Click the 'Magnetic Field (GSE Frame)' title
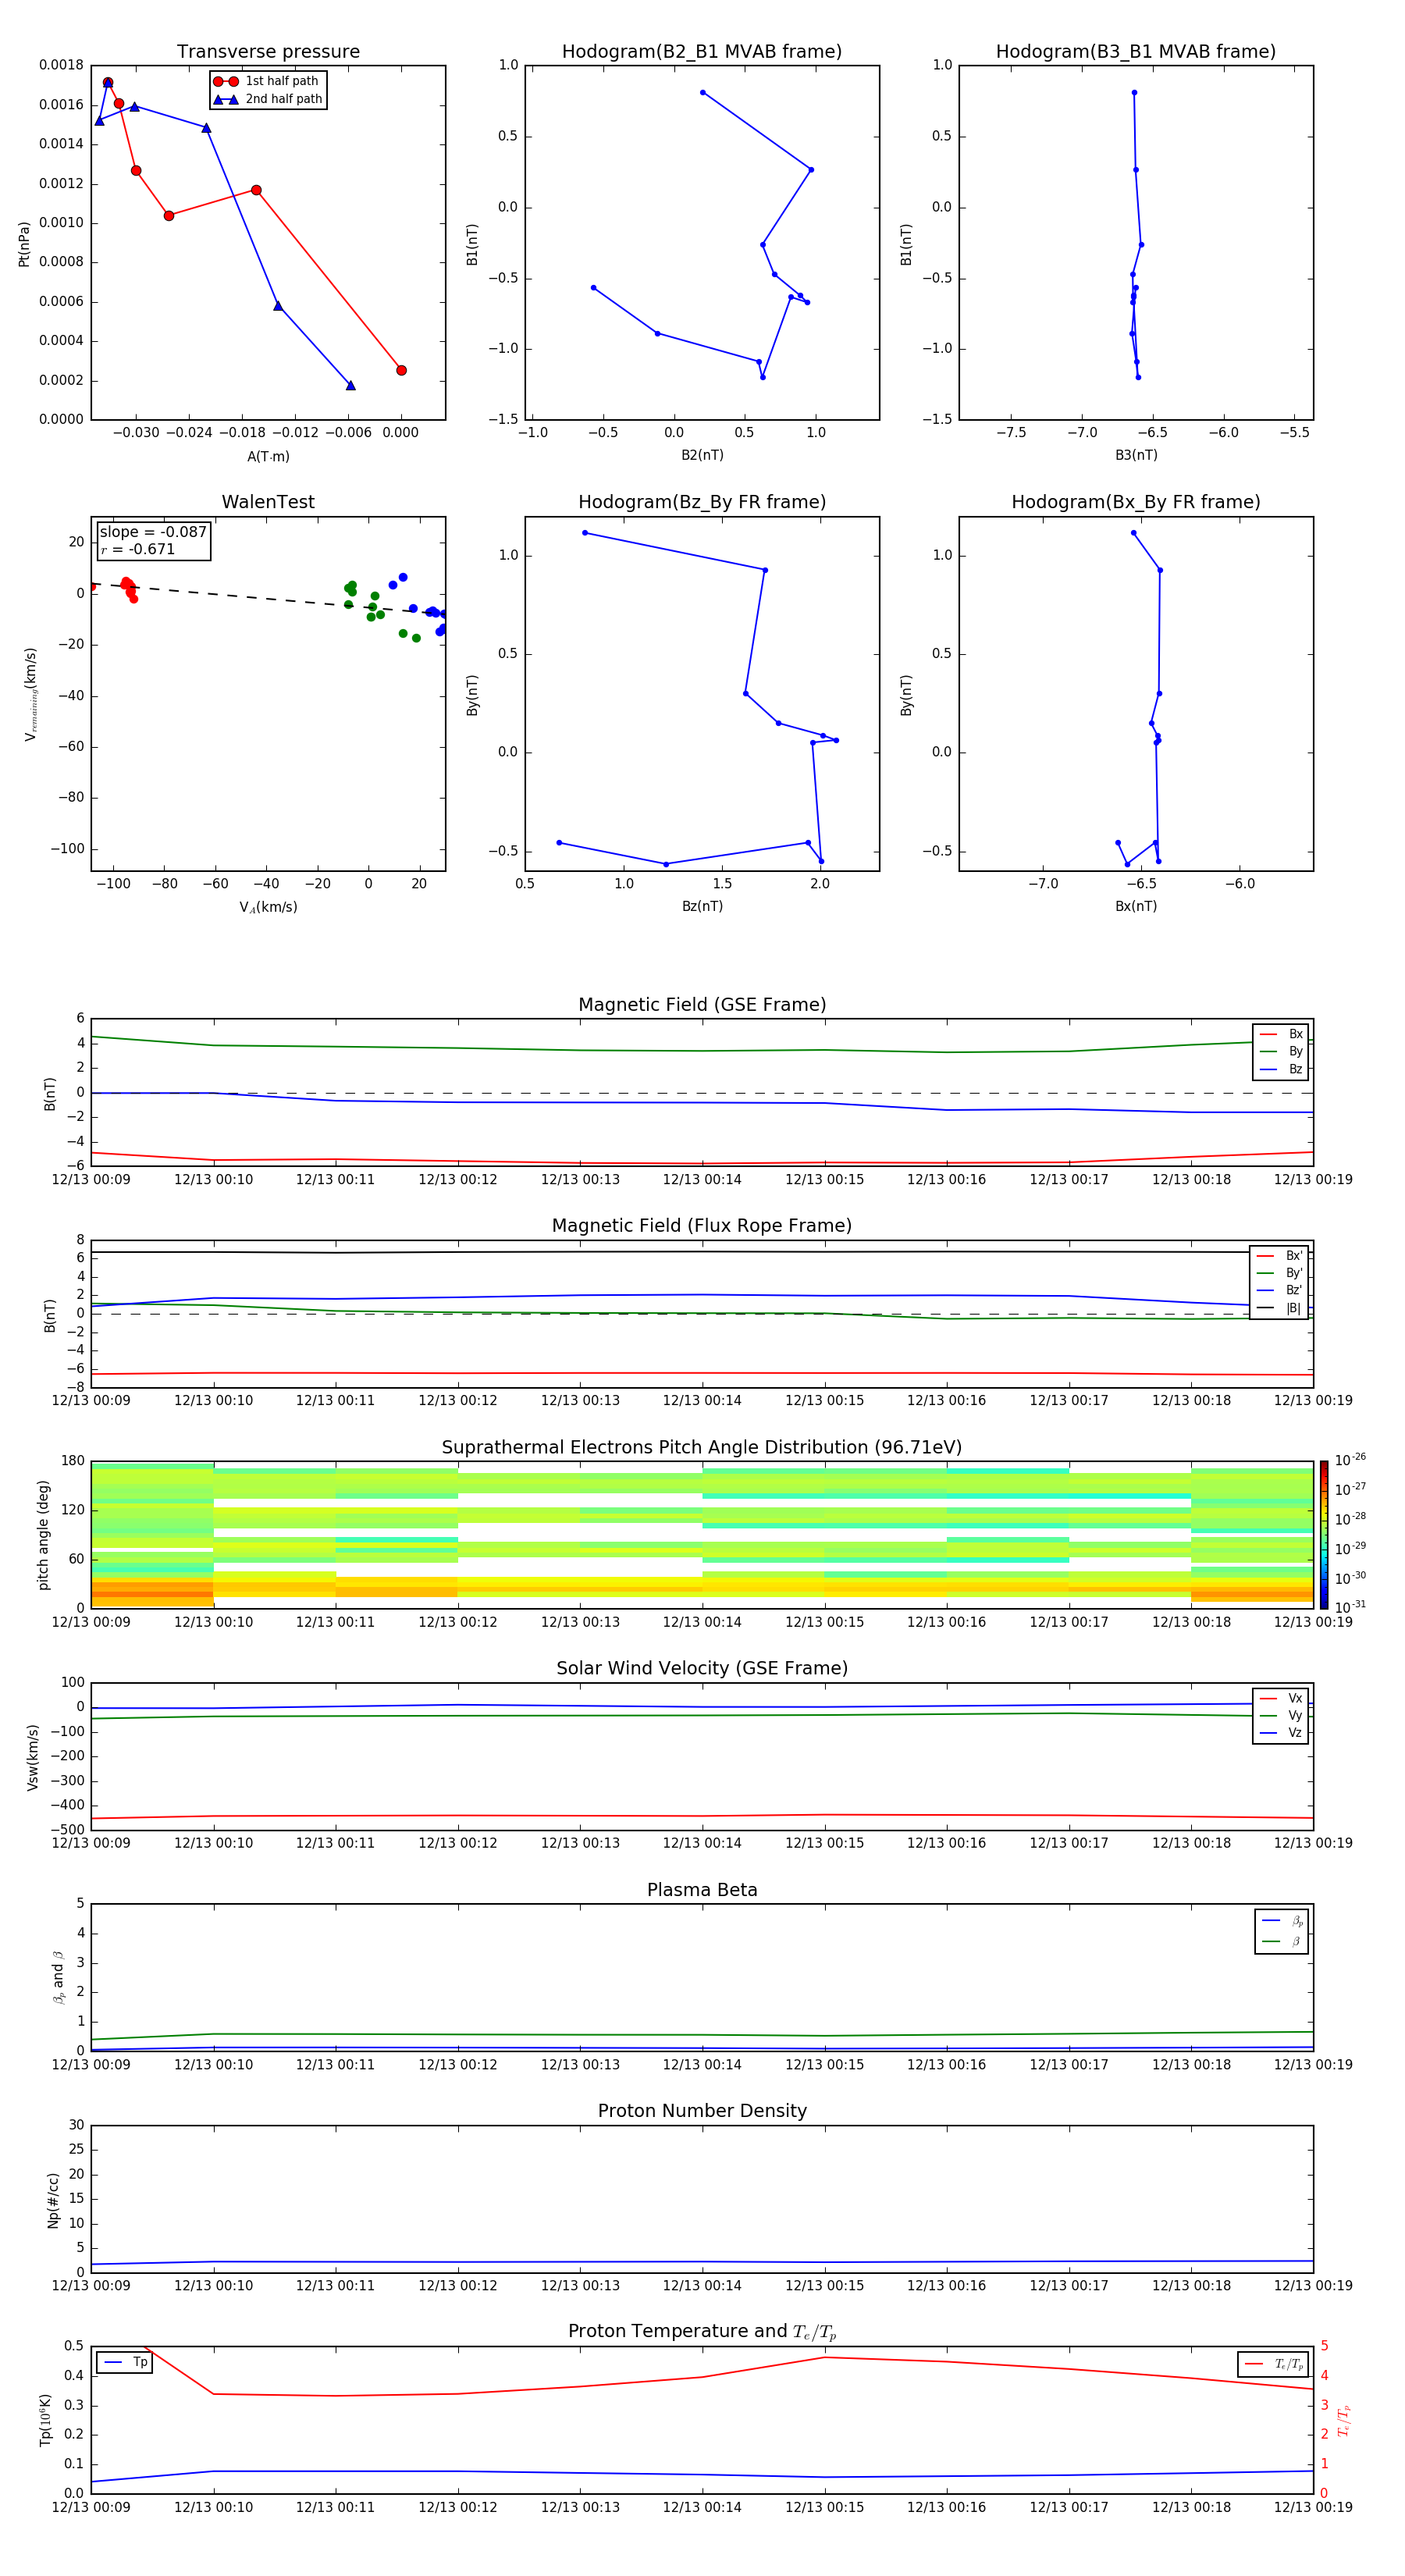This screenshot has height=2576, width=1405. pyautogui.click(x=702, y=1005)
